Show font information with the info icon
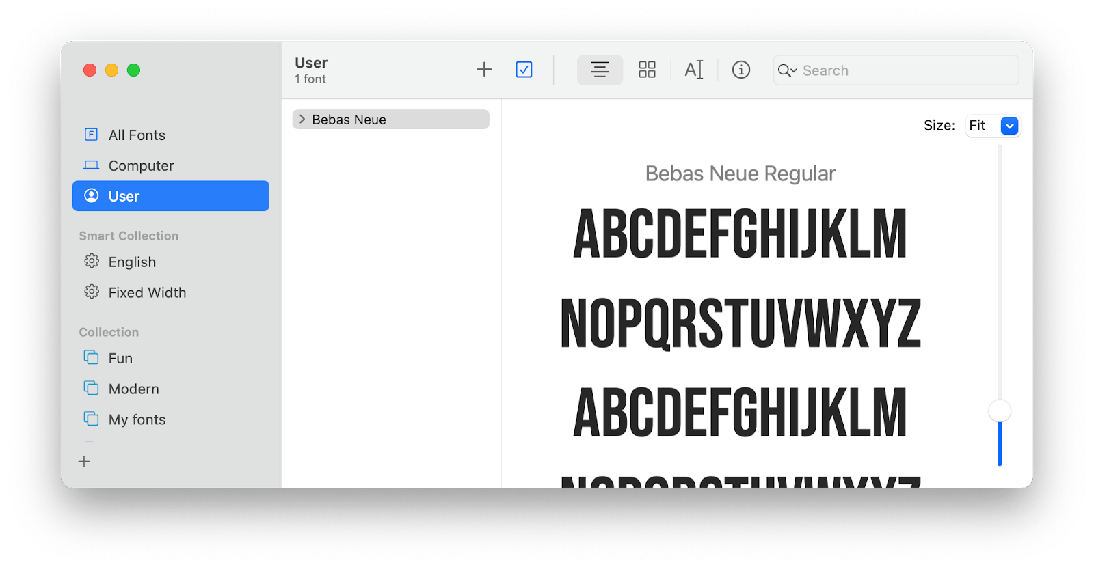Viewport: 1094px width, 569px height. click(741, 70)
